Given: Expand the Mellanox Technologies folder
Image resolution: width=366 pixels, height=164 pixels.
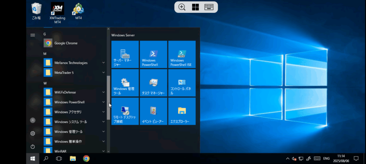Looking at the screenshot, I should [x=71, y=63].
